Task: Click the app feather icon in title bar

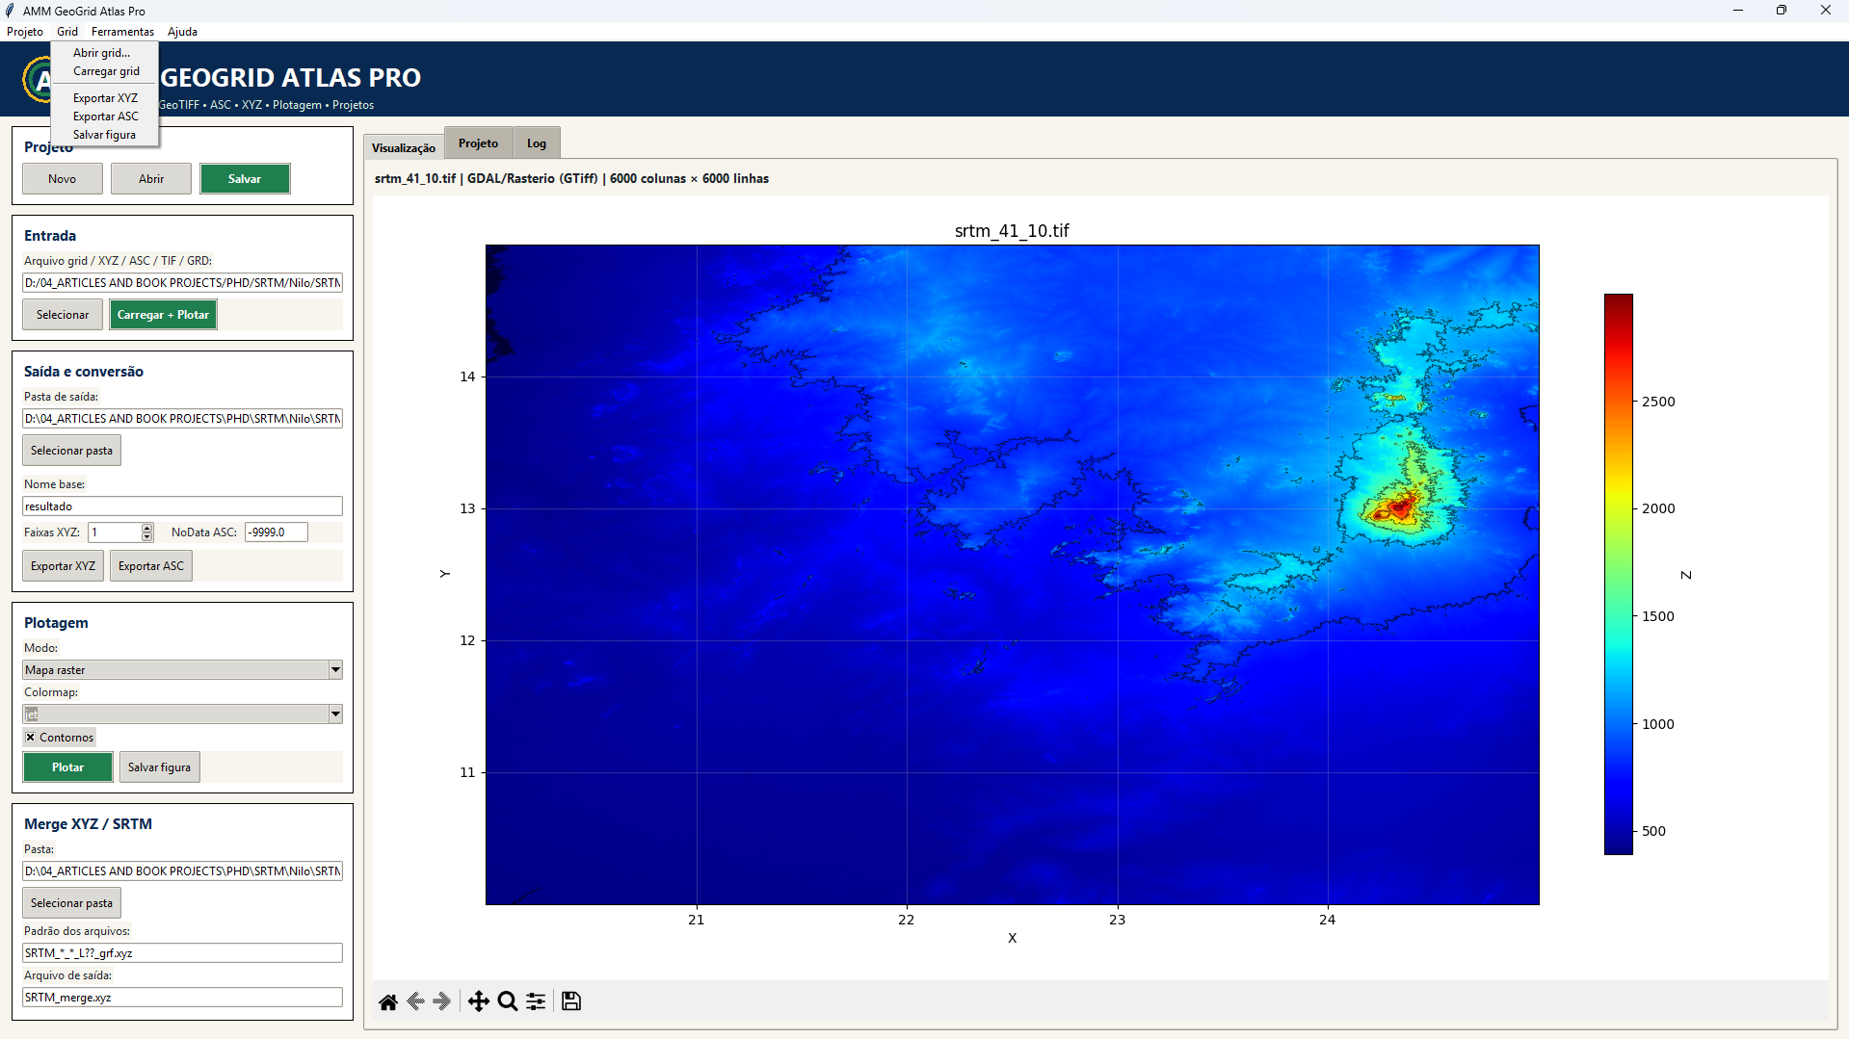Action: (10, 11)
